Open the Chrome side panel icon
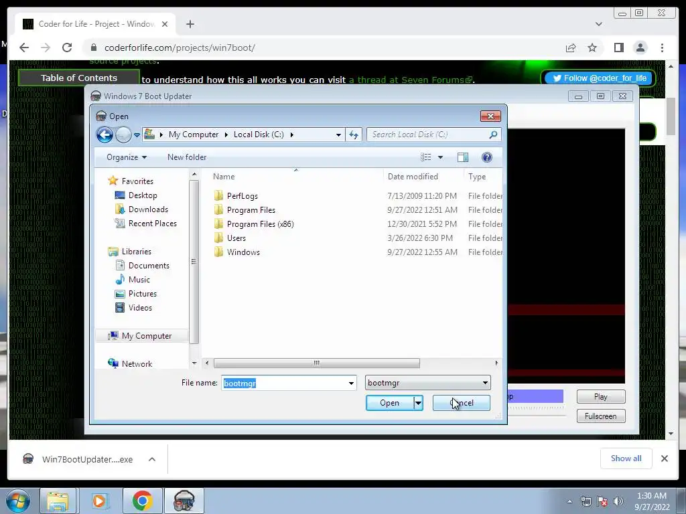Screen dimensions: 686x514 point(618,48)
